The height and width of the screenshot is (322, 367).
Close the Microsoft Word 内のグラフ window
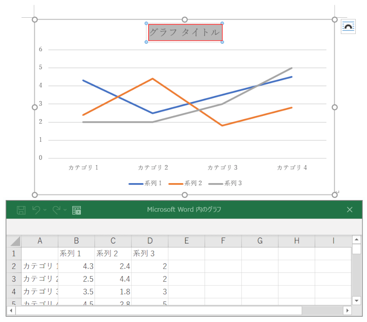pyautogui.click(x=349, y=210)
